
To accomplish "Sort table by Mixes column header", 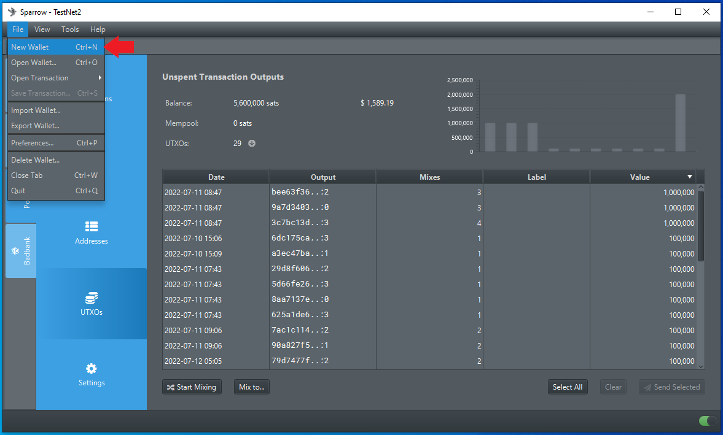I will tap(430, 177).
